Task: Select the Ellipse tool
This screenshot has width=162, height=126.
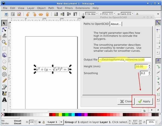Action: 4,62
